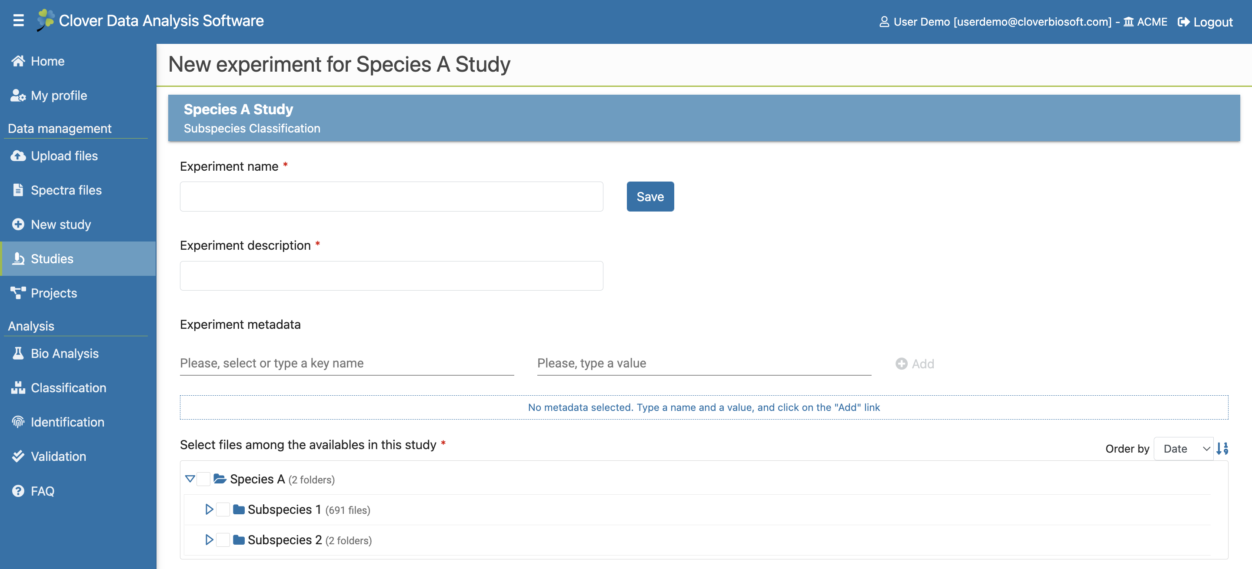Click the Upload files cloud icon
The width and height of the screenshot is (1252, 569).
pos(18,156)
